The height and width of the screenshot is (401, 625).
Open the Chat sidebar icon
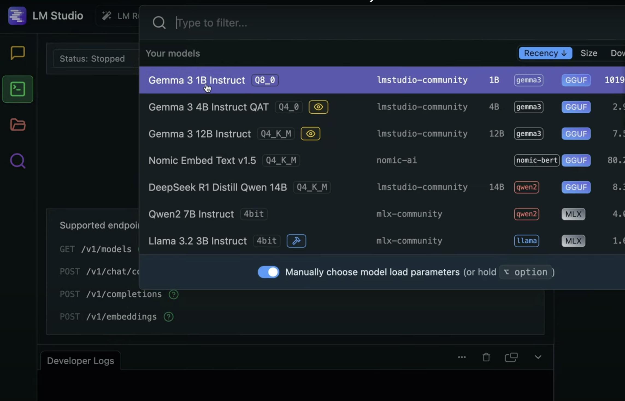(18, 52)
